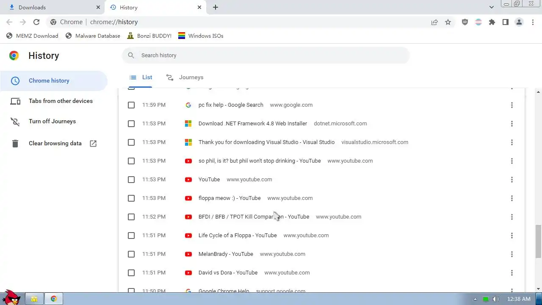Reload the history page
Viewport: 542px width, 305px height.
coord(36,22)
